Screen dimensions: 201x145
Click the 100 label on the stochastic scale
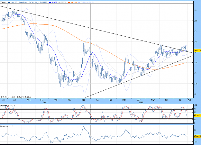pos(195,105)
